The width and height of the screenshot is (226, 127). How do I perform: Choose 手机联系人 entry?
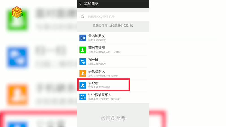[113, 73]
